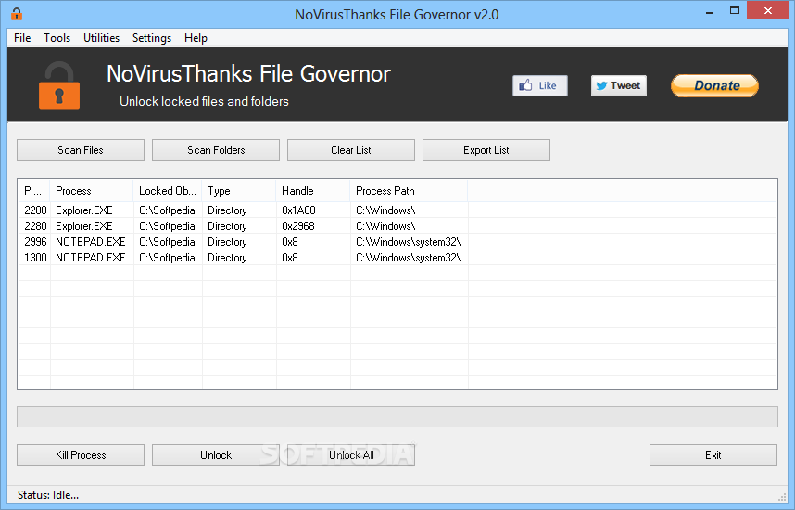
Task: Click the Exit button
Action: [713, 455]
